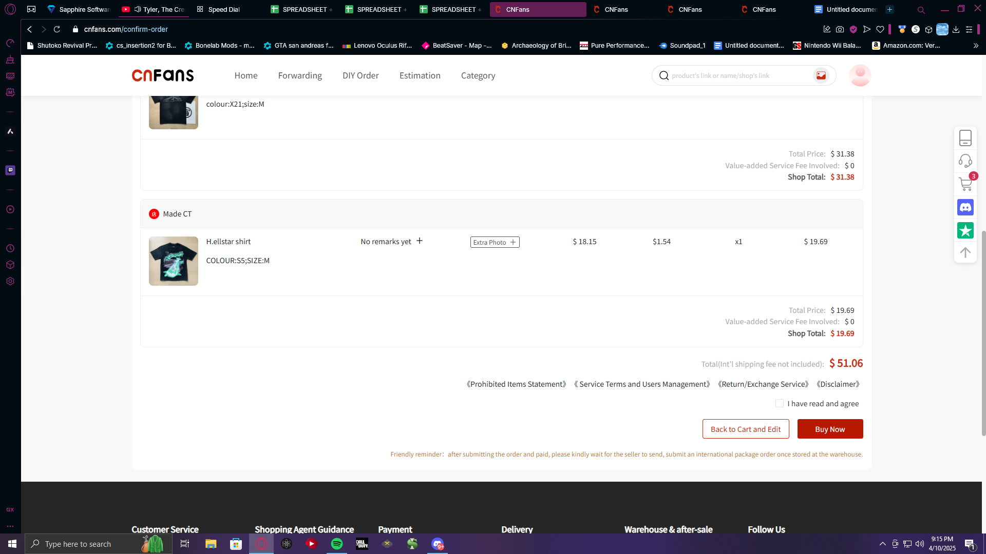
Task: Open the Forwarding menu item
Action: tap(300, 75)
